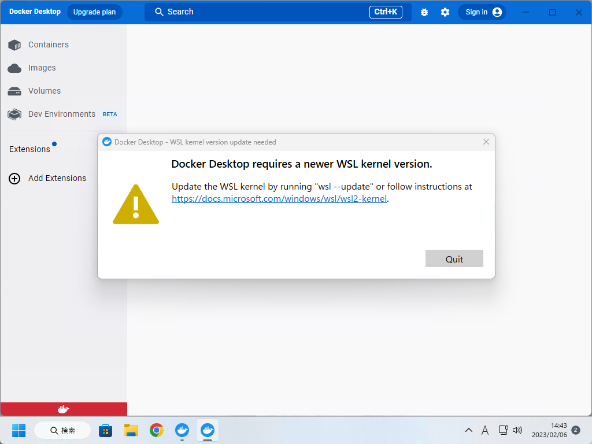Focus the Docker search field
This screenshot has width=592, height=444.
point(277,12)
